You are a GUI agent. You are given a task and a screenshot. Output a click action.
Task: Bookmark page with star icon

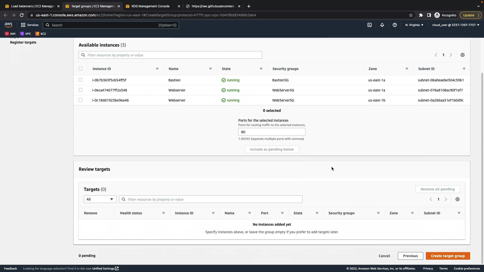(x=411, y=15)
